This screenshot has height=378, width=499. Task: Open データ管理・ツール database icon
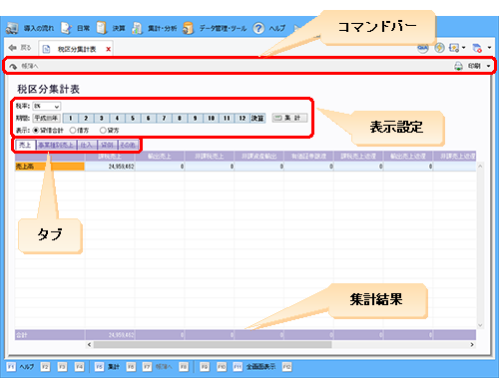pyautogui.click(x=189, y=28)
